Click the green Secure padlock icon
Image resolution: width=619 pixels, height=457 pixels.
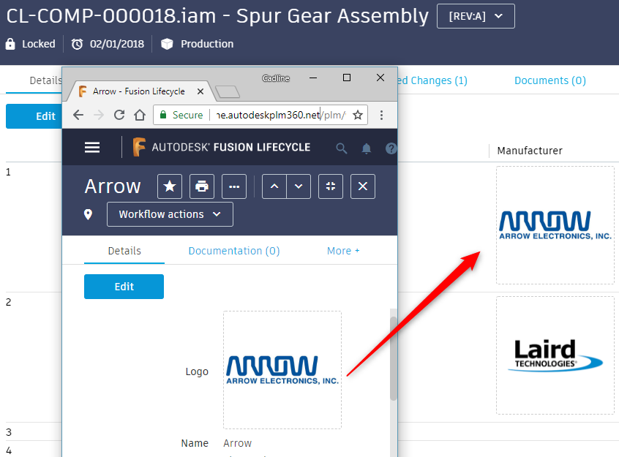[163, 115]
